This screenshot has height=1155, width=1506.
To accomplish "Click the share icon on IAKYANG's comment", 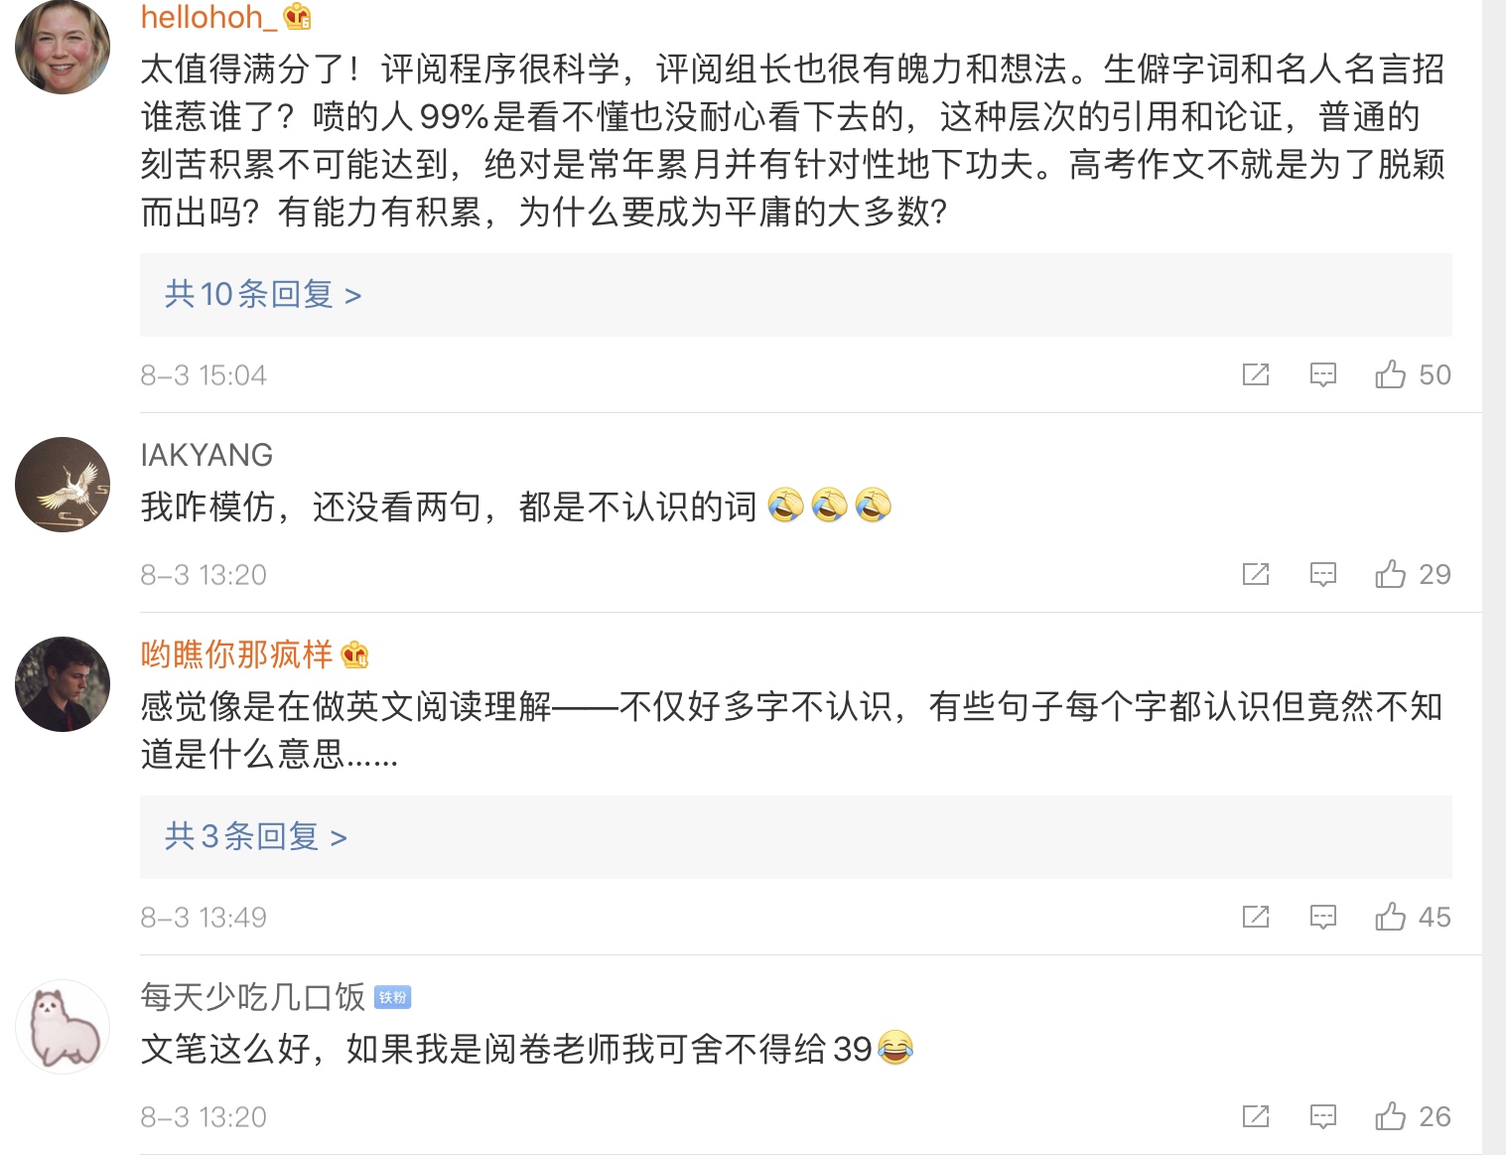I will 1258,574.
